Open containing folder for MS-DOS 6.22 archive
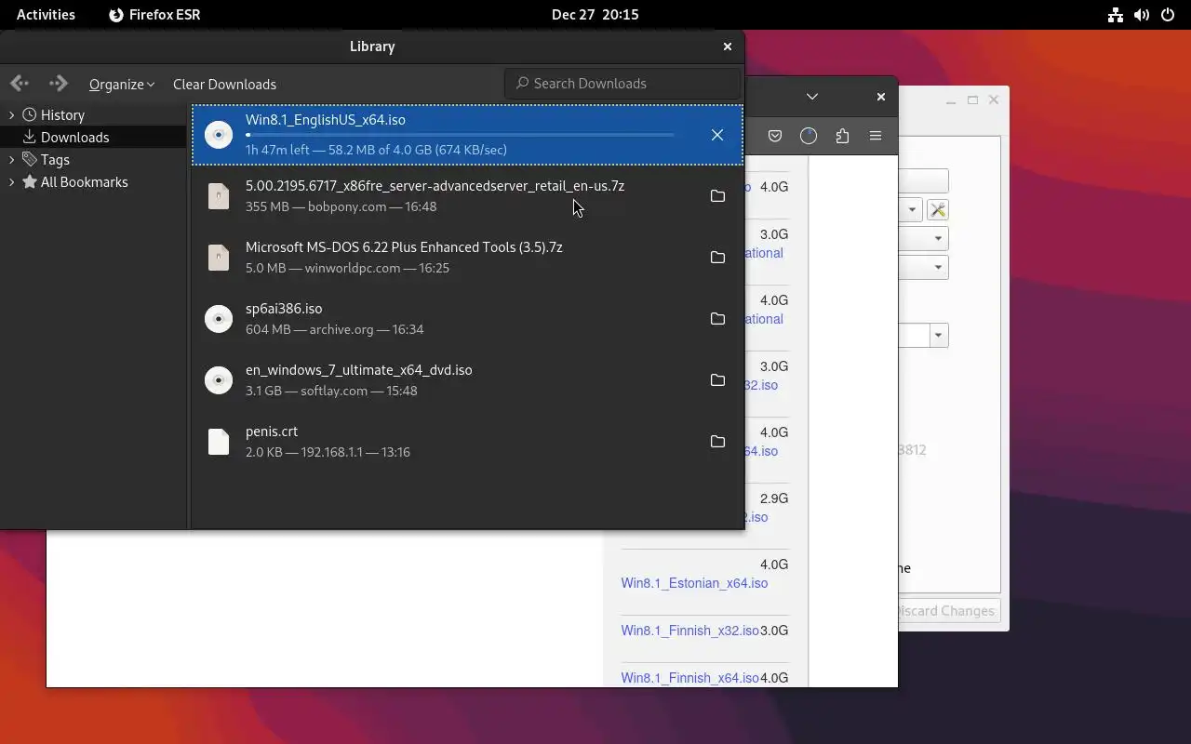This screenshot has height=744, width=1191. point(717,258)
